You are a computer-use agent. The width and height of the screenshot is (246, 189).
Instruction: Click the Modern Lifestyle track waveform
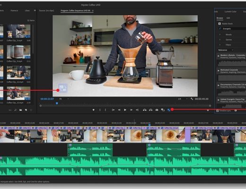[231, 63]
